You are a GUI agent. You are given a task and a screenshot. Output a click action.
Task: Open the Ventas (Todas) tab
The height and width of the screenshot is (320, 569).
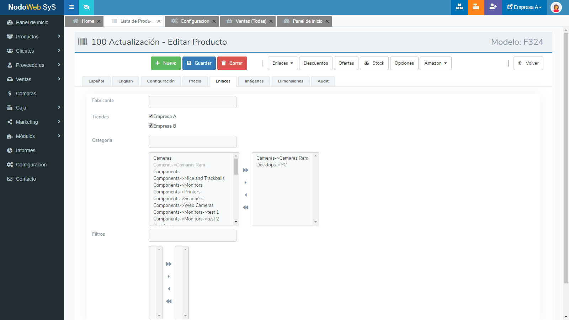coord(250,21)
